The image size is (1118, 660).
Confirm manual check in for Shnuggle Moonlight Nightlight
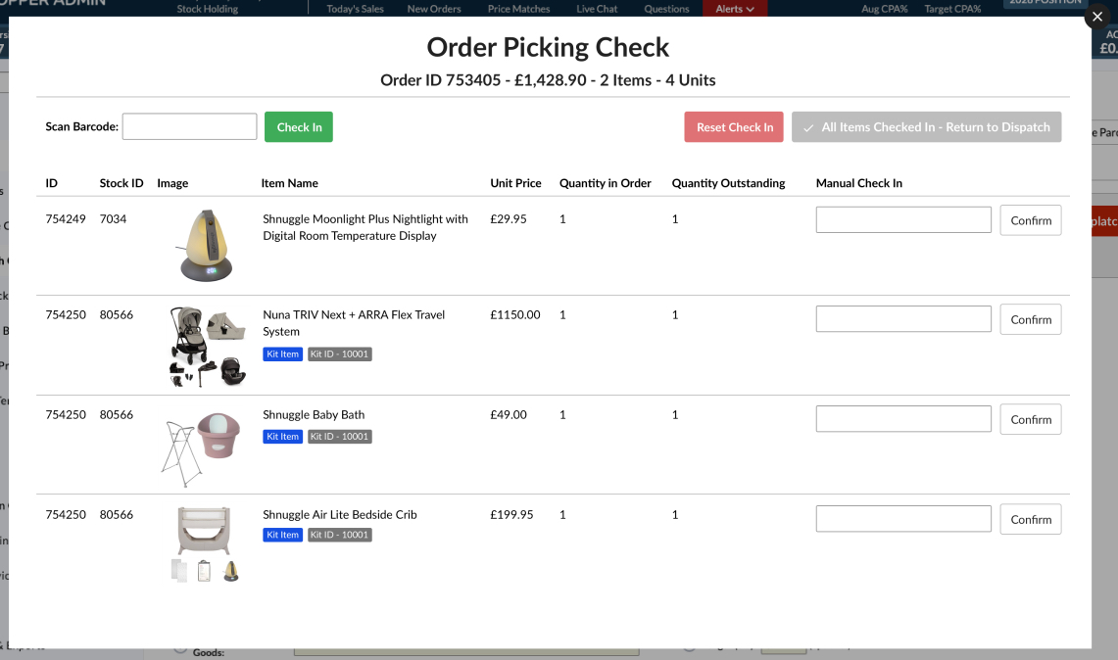(1030, 220)
